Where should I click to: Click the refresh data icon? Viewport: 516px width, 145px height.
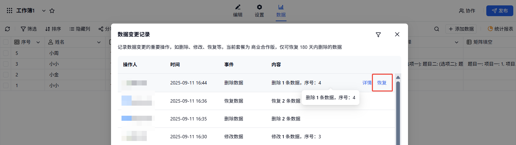7,29
